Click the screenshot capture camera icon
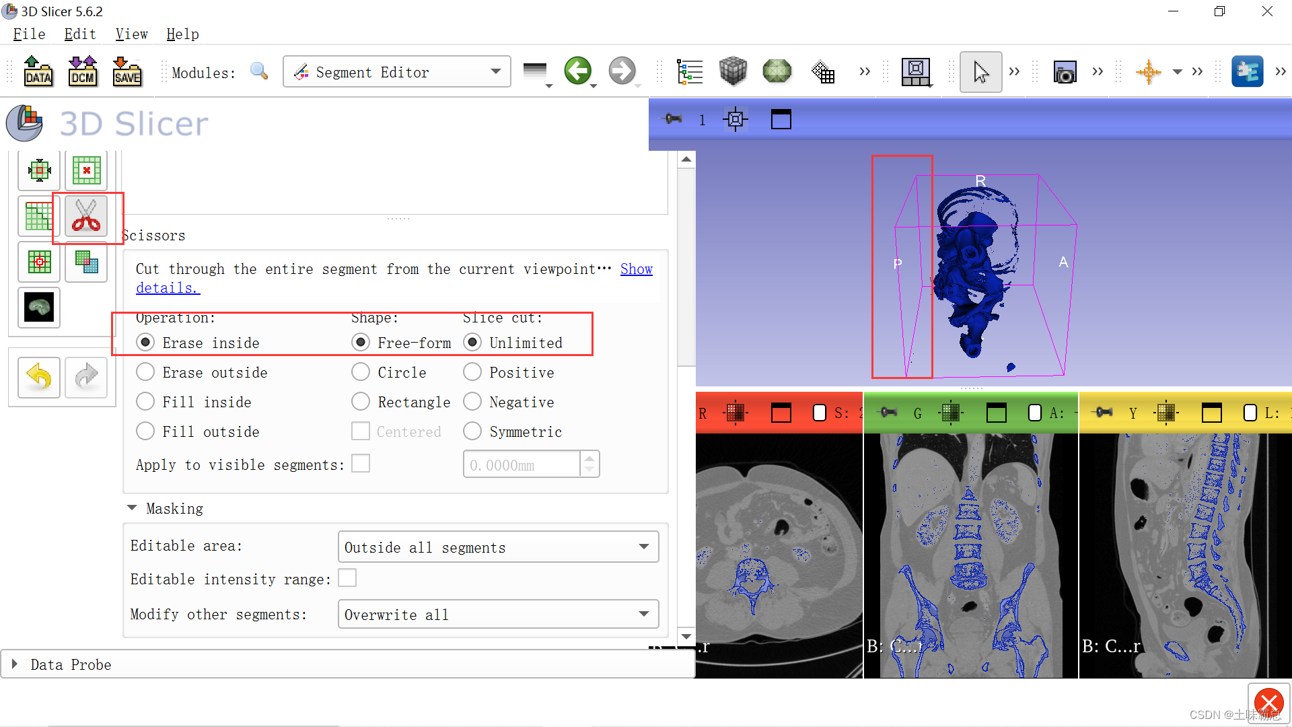This screenshot has width=1292, height=727. [x=1065, y=72]
